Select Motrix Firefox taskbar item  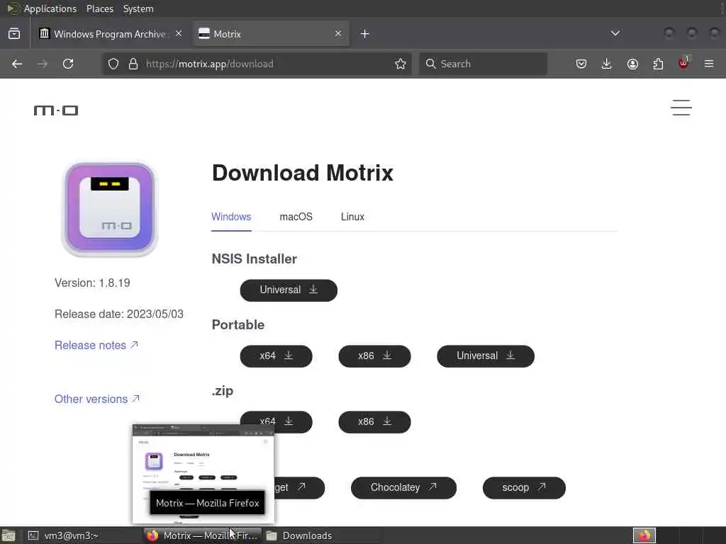tap(203, 535)
